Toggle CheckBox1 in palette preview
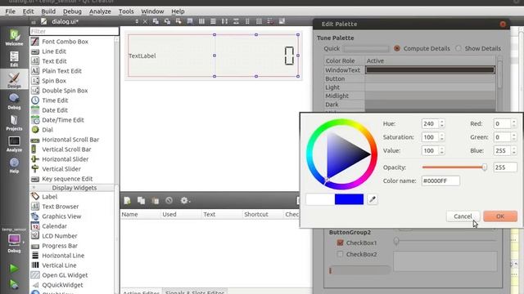 pos(341,243)
